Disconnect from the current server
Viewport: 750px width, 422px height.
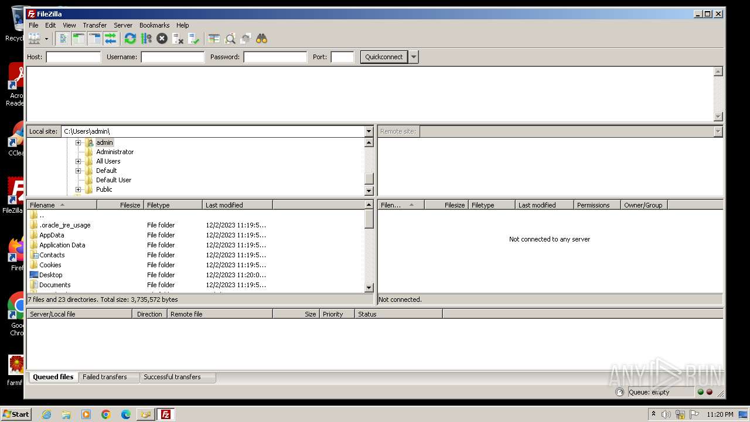[x=178, y=39]
